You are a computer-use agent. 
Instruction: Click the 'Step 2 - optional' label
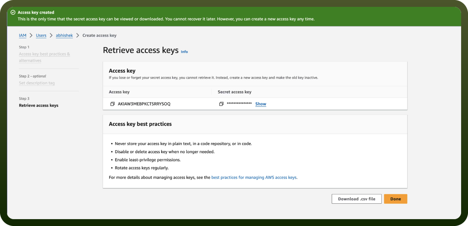point(33,76)
